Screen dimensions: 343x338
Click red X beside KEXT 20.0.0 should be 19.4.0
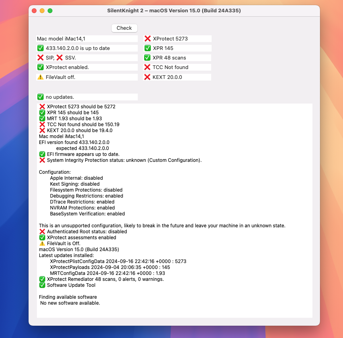(42, 130)
